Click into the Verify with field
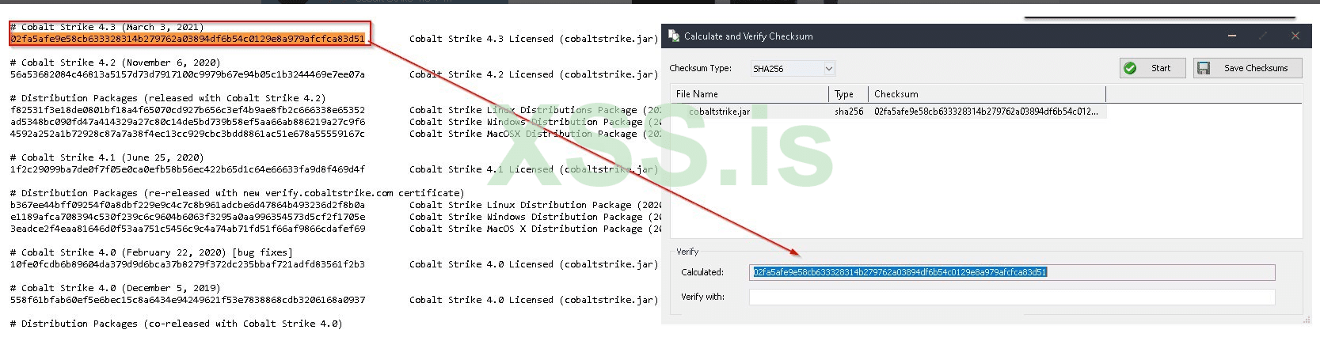Screen dimensions: 1320x341 pos(1012,297)
